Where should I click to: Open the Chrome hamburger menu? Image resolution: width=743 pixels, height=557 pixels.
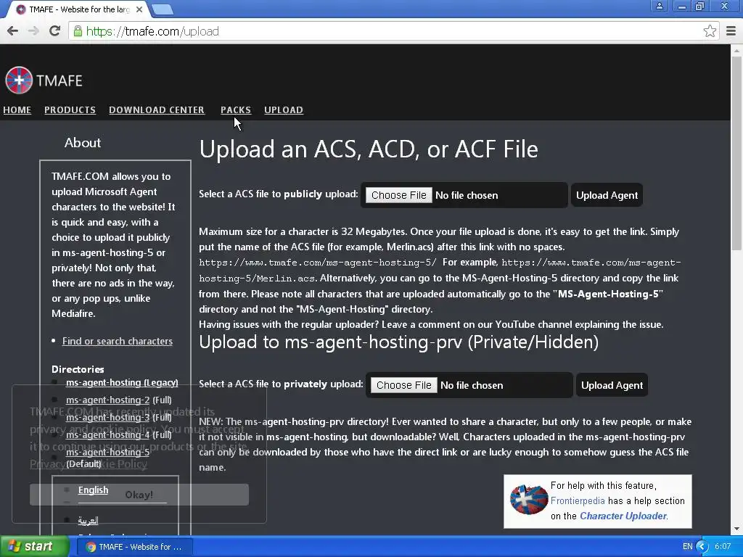click(731, 31)
